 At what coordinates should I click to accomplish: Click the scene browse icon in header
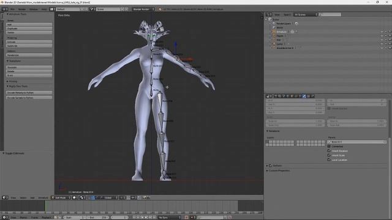(x=92, y=9)
